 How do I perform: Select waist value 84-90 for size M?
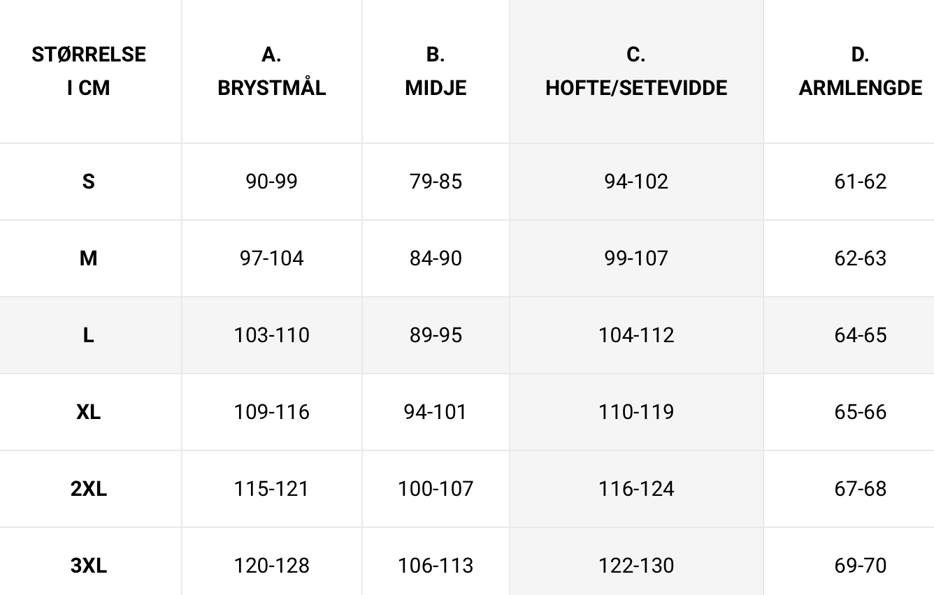click(x=436, y=258)
